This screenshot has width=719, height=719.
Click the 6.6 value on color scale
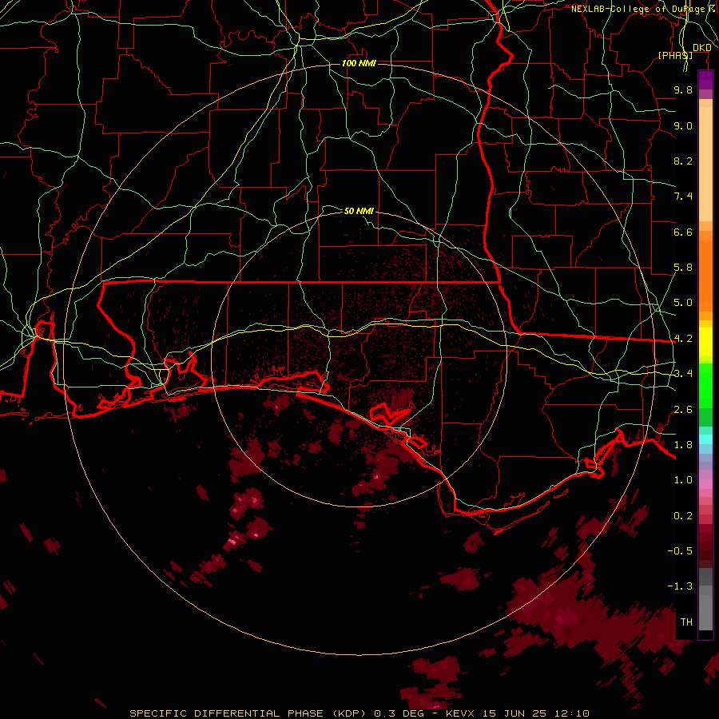pyautogui.click(x=683, y=232)
